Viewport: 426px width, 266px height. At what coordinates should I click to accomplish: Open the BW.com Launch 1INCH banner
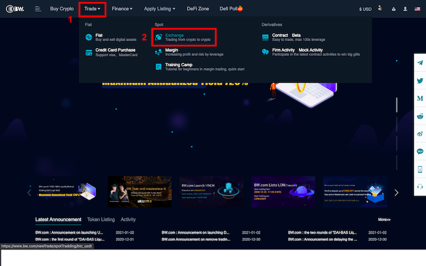(x=211, y=191)
